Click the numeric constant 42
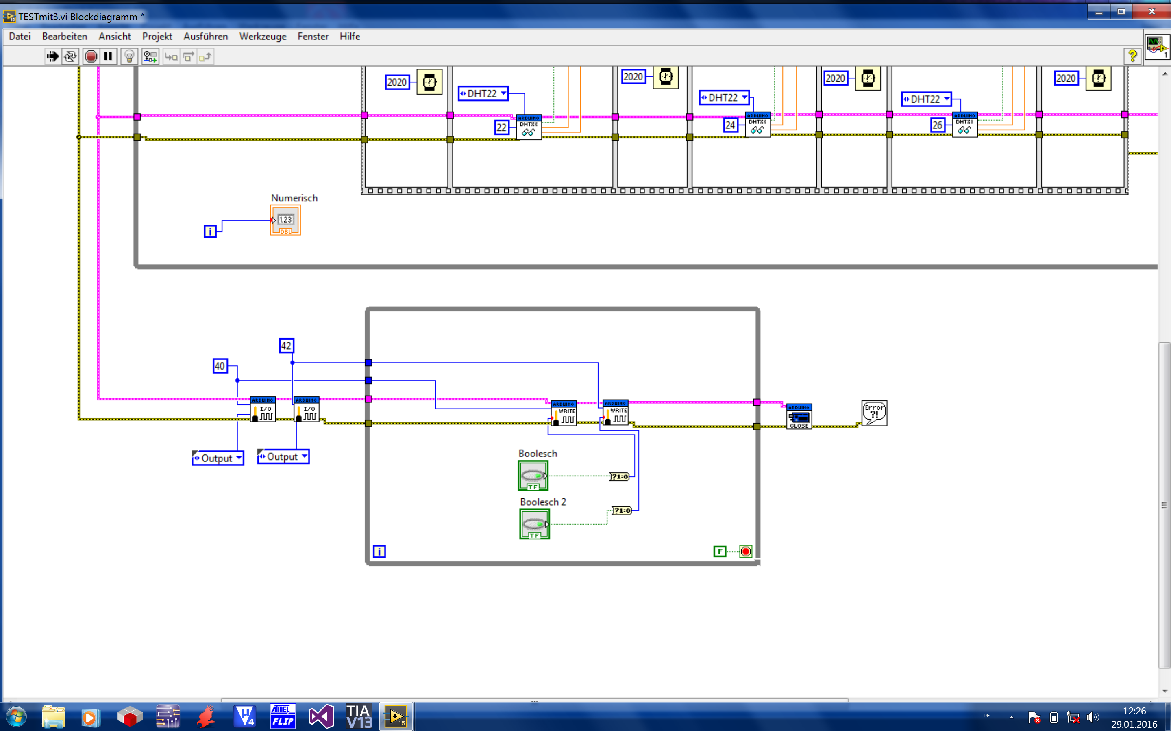 point(287,346)
